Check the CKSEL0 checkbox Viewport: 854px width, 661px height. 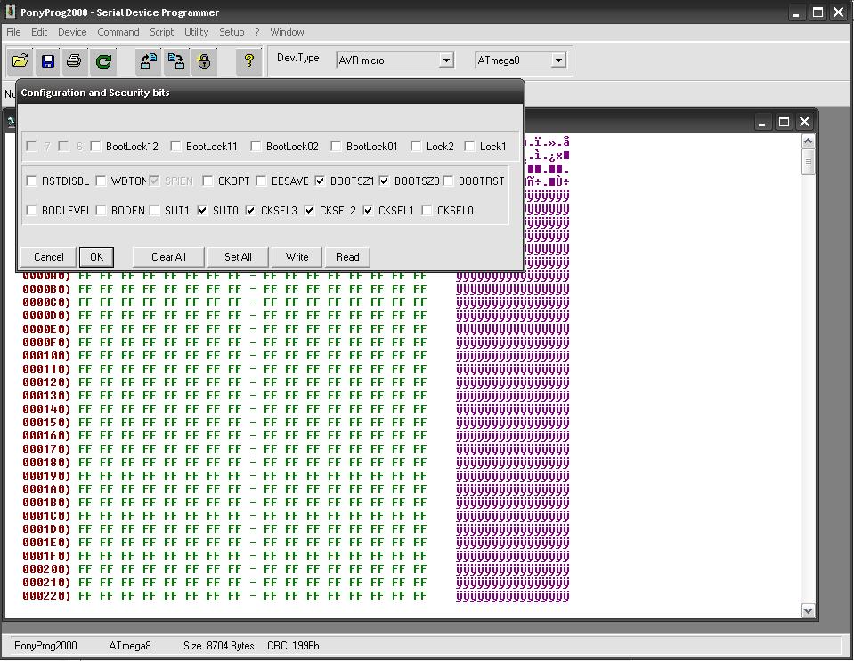click(427, 211)
